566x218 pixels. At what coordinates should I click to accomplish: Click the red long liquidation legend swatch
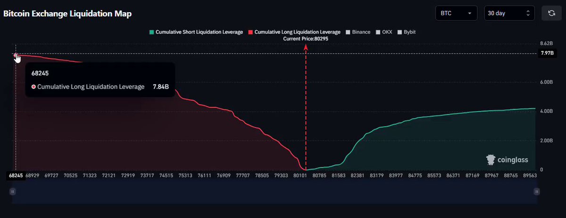tap(250, 32)
